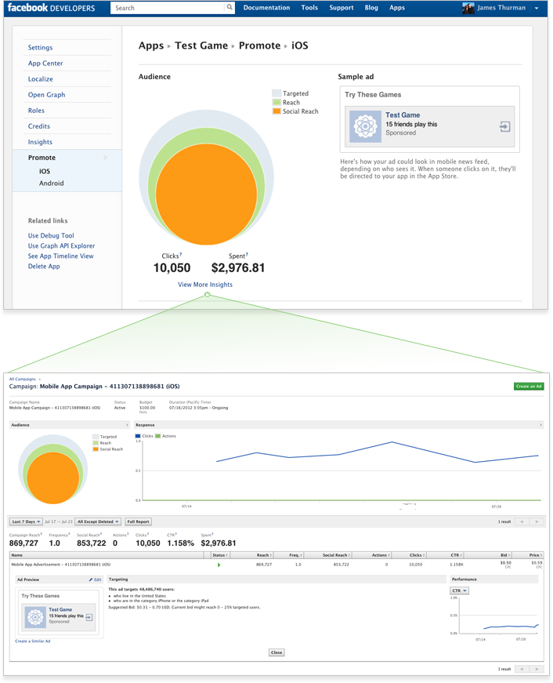Screen dimensions: 553x683
Task: Click the help icon on the Audience panel header
Action: pos(127,425)
